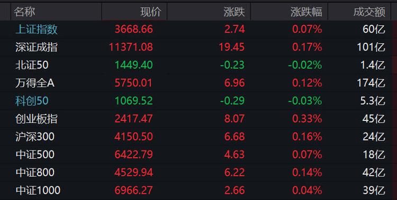Click the percent change 0.33%
This screenshot has height=200, width=397.
[307, 119]
